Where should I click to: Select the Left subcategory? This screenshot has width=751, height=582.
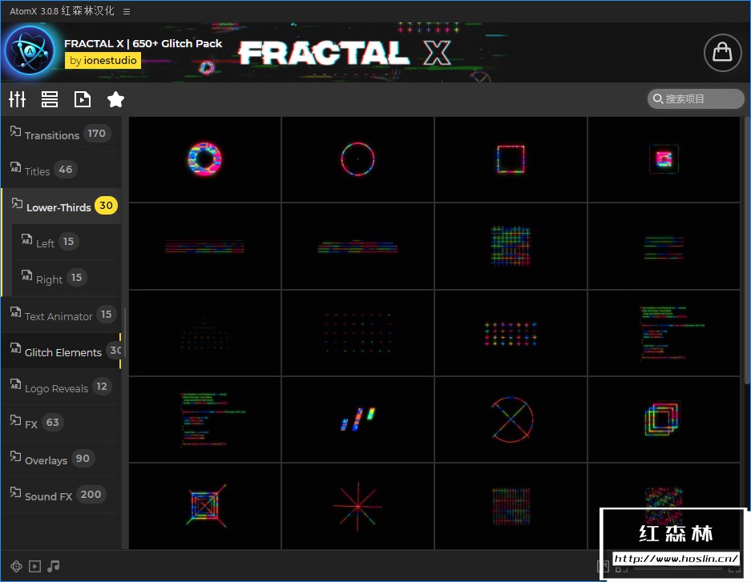pos(66,242)
